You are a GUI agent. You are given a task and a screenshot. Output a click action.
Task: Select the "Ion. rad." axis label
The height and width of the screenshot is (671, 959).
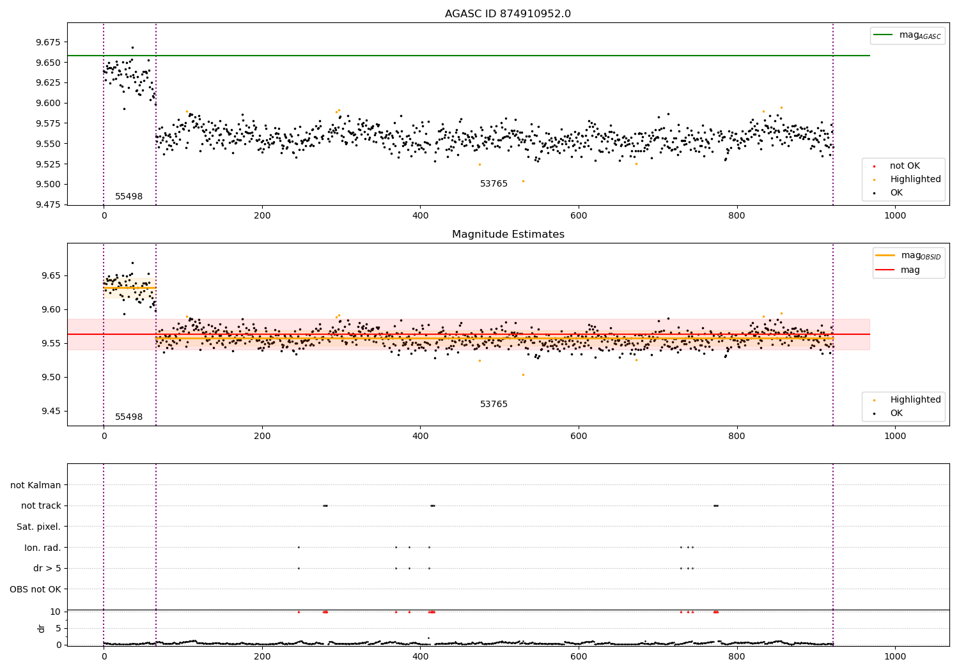[x=43, y=548]
